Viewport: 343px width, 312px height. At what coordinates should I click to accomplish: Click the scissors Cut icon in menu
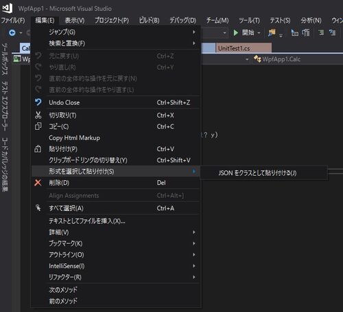click(x=38, y=115)
